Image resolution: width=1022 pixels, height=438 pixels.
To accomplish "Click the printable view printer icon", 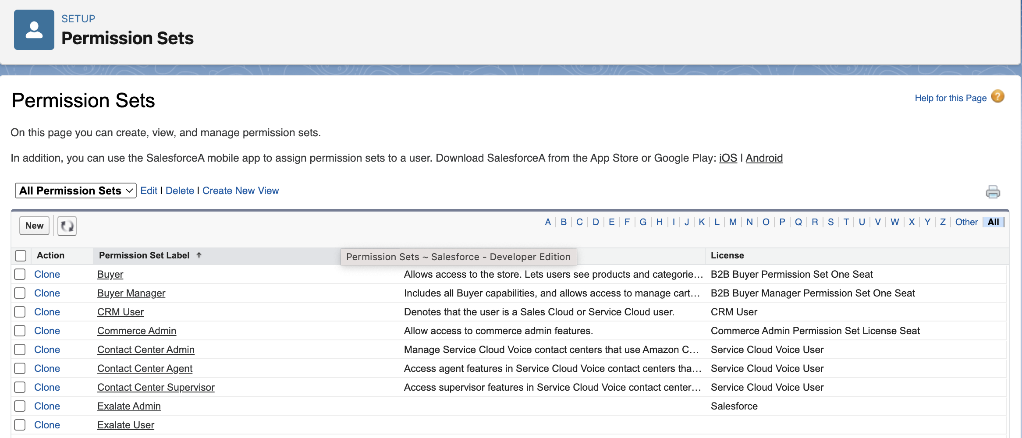I will (993, 192).
